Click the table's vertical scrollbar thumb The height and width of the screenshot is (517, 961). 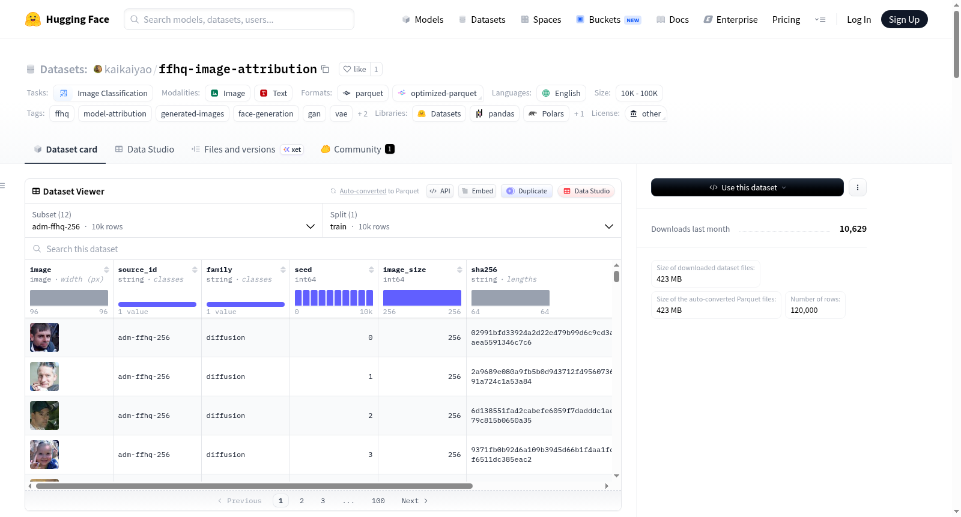(x=616, y=276)
